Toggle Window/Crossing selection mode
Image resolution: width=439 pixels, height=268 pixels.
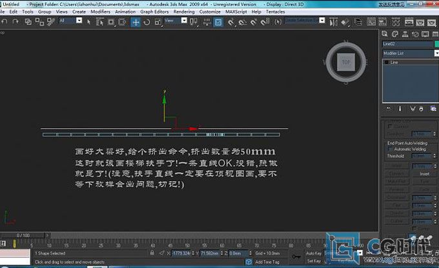(x=122, y=22)
